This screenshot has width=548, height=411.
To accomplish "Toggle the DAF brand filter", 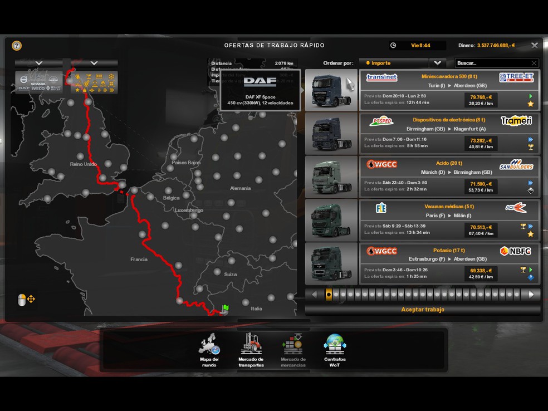I will tap(24, 89).
